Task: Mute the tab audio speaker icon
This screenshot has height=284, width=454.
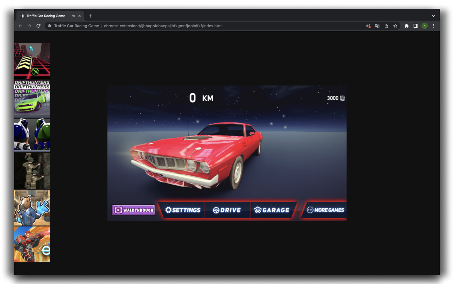Action: pyautogui.click(x=73, y=16)
